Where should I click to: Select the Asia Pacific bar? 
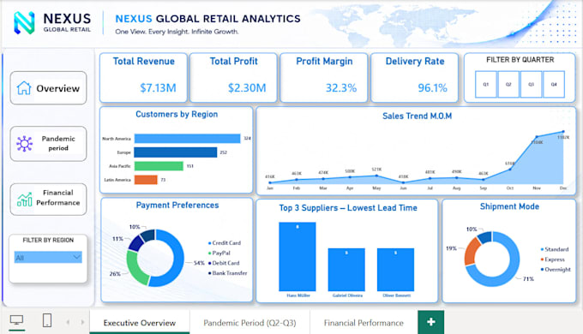[x=159, y=166]
